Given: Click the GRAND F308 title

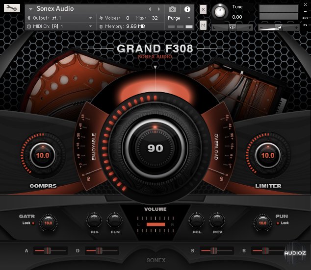Looking at the screenshot, I should coord(155,49).
